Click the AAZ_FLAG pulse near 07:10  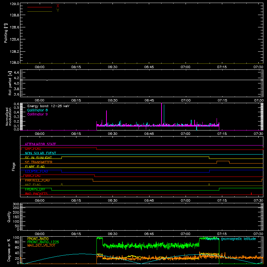click(209, 185)
